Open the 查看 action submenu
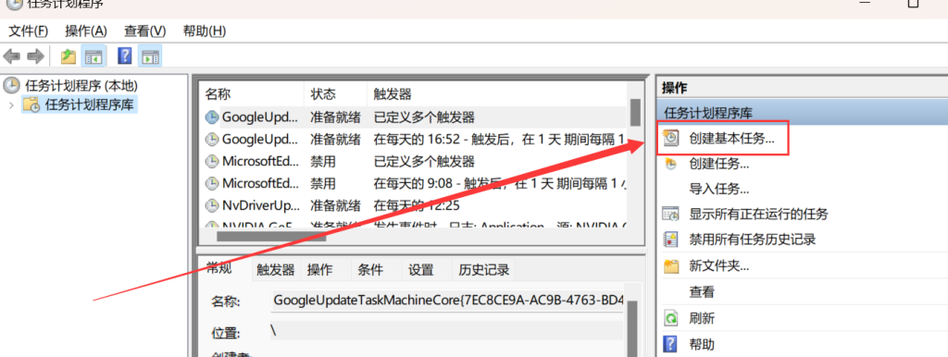 pyautogui.click(x=702, y=292)
